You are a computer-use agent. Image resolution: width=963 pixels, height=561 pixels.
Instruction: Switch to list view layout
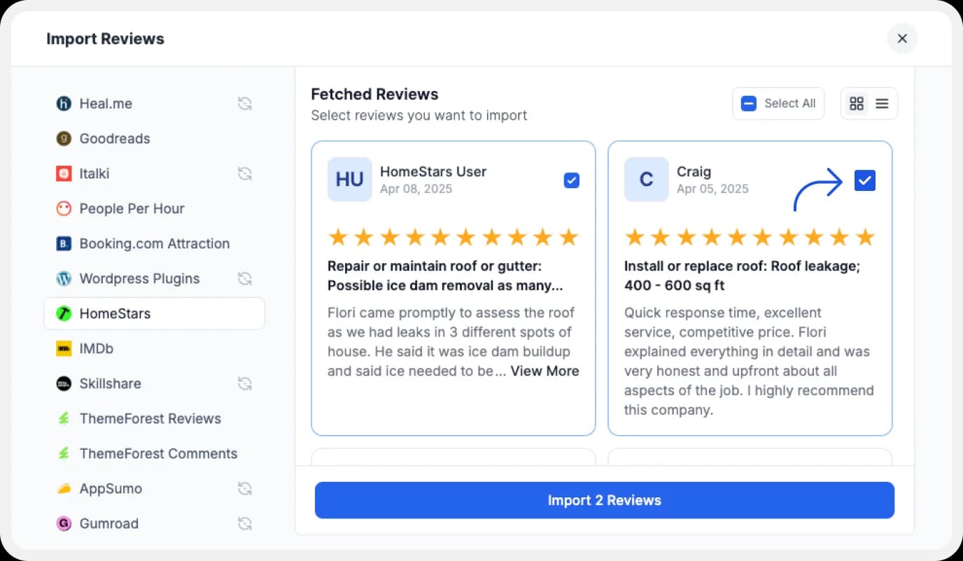[x=881, y=103]
